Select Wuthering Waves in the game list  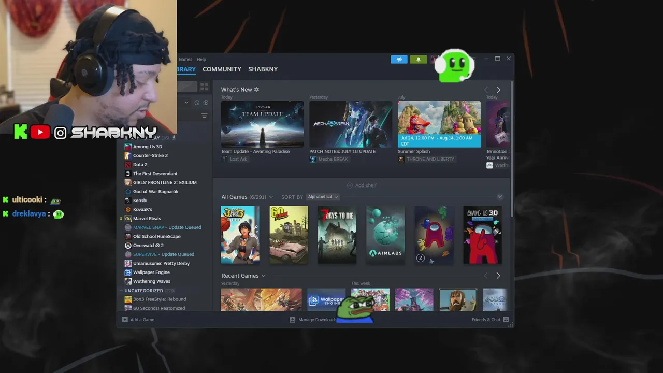152,281
